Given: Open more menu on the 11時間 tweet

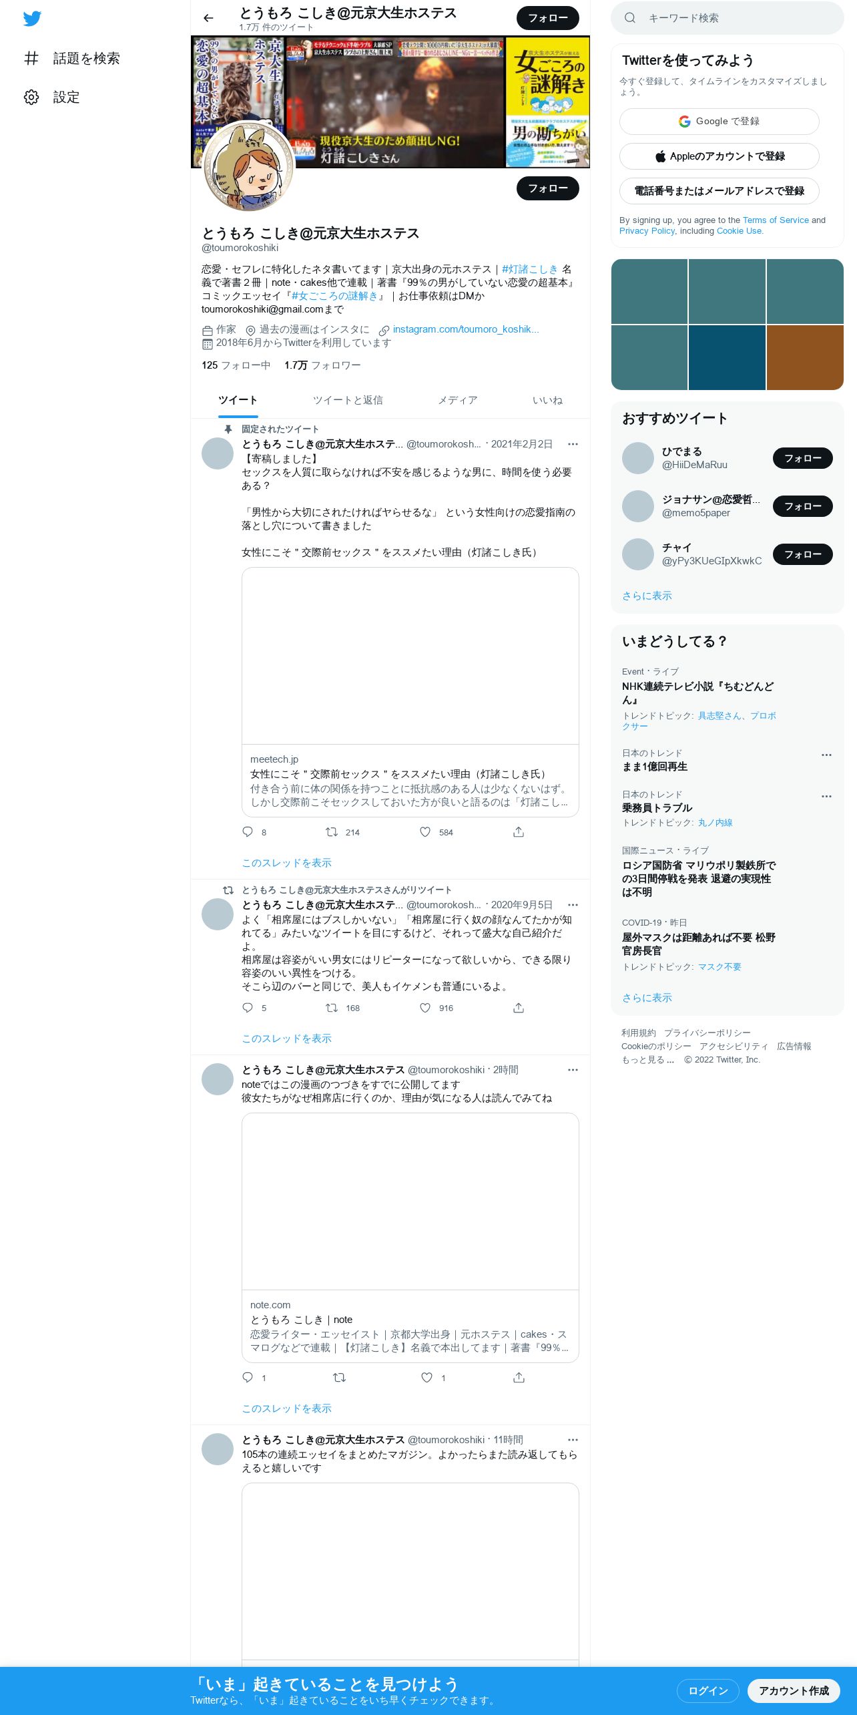Looking at the screenshot, I should point(573,1440).
